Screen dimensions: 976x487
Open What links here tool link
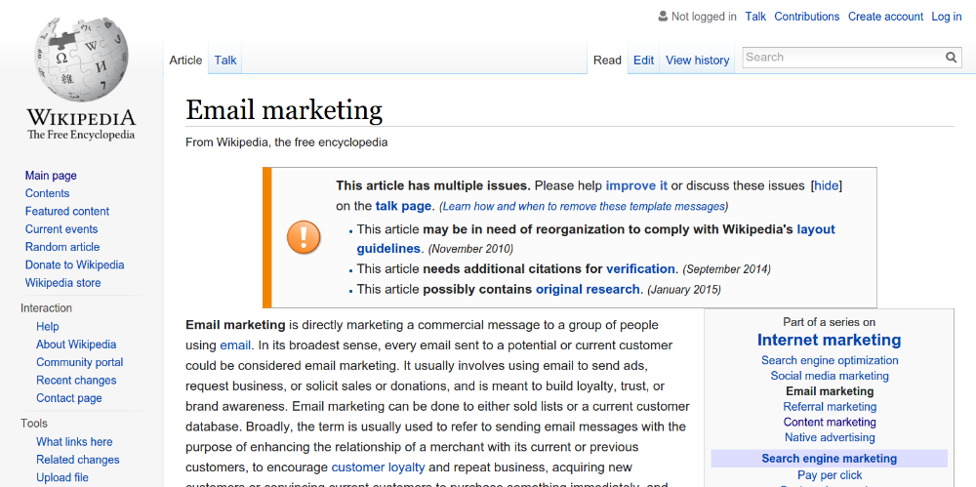[x=74, y=442]
